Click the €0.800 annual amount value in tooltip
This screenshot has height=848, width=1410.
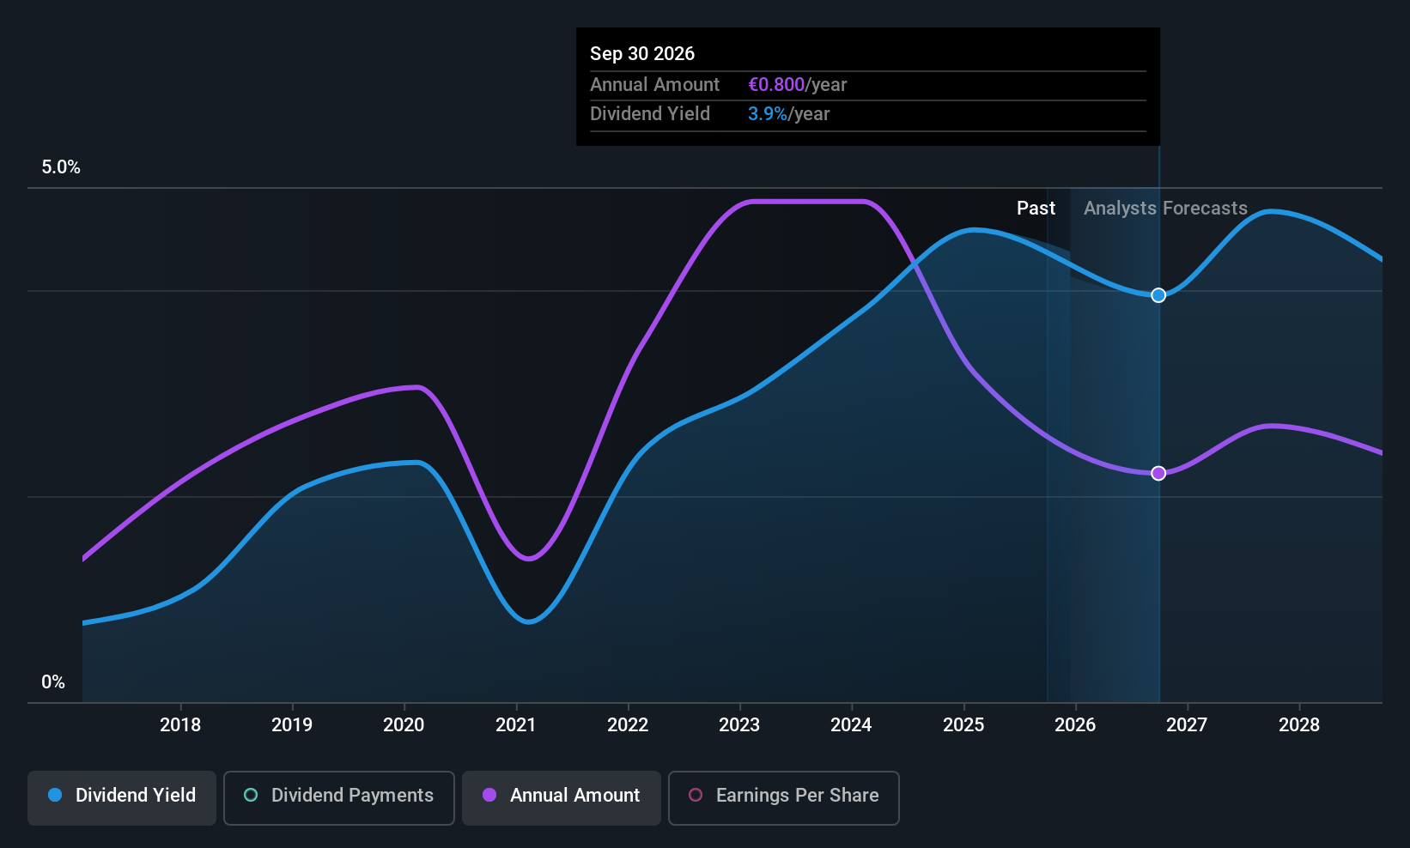tap(776, 85)
